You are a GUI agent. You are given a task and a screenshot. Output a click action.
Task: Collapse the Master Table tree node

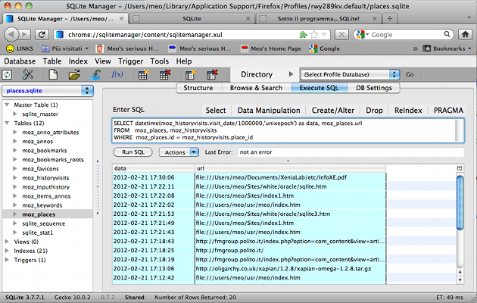coord(7,105)
